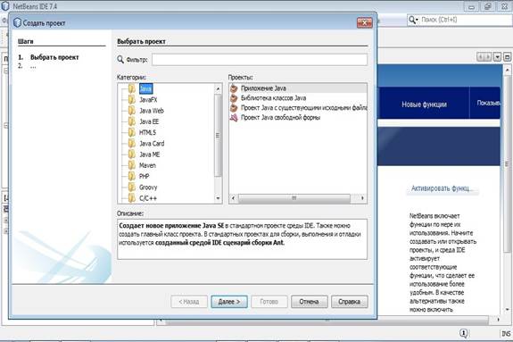513x342 pixels.
Task: Open search options magnifier dropdown in NetBeans
Action: (x=413, y=20)
